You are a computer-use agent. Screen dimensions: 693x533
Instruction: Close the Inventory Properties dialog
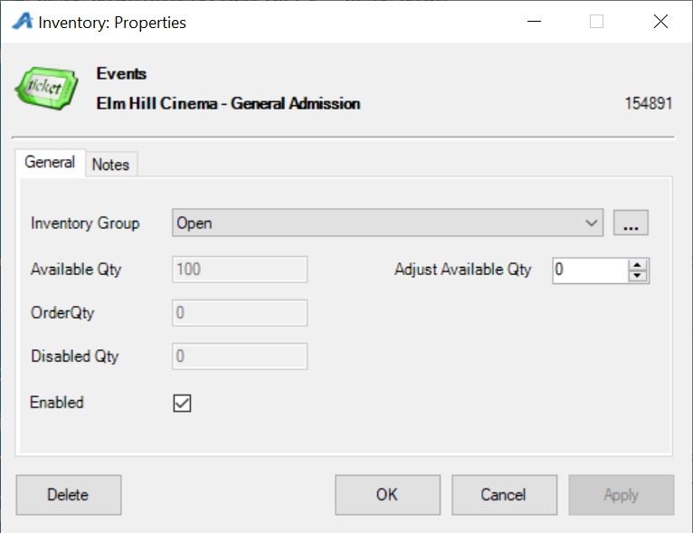(x=660, y=21)
